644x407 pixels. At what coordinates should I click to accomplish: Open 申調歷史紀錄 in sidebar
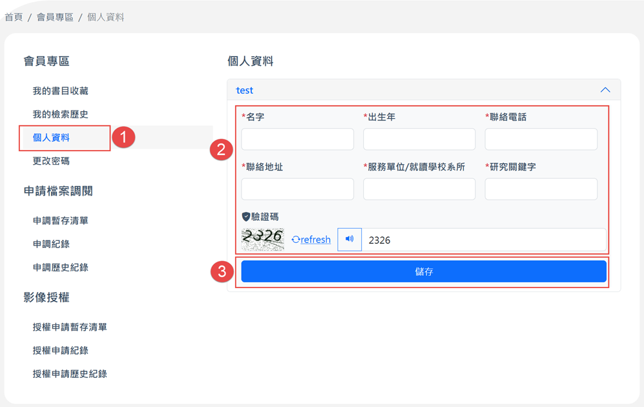click(60, 267)
